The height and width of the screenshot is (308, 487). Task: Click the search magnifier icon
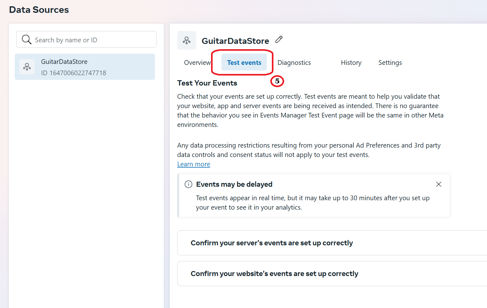(x=26, y=39)
